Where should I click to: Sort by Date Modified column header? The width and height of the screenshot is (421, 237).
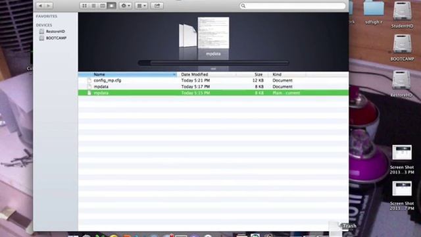click(206, 74)
